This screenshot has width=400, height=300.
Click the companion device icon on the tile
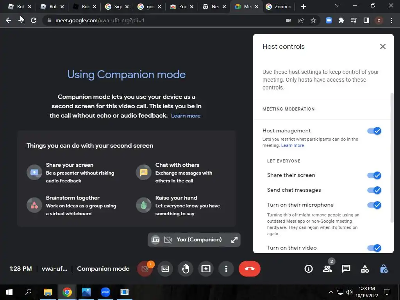(x=155, y=240)
